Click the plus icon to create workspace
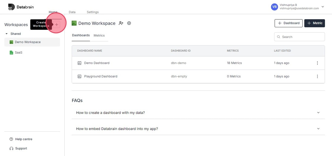The image size is (332, 156). pyautogui.click(x=57, y=25)
